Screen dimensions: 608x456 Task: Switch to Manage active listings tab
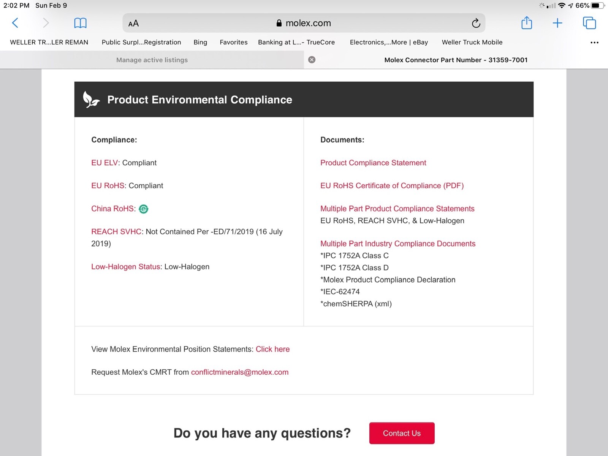tap(152, 60)
